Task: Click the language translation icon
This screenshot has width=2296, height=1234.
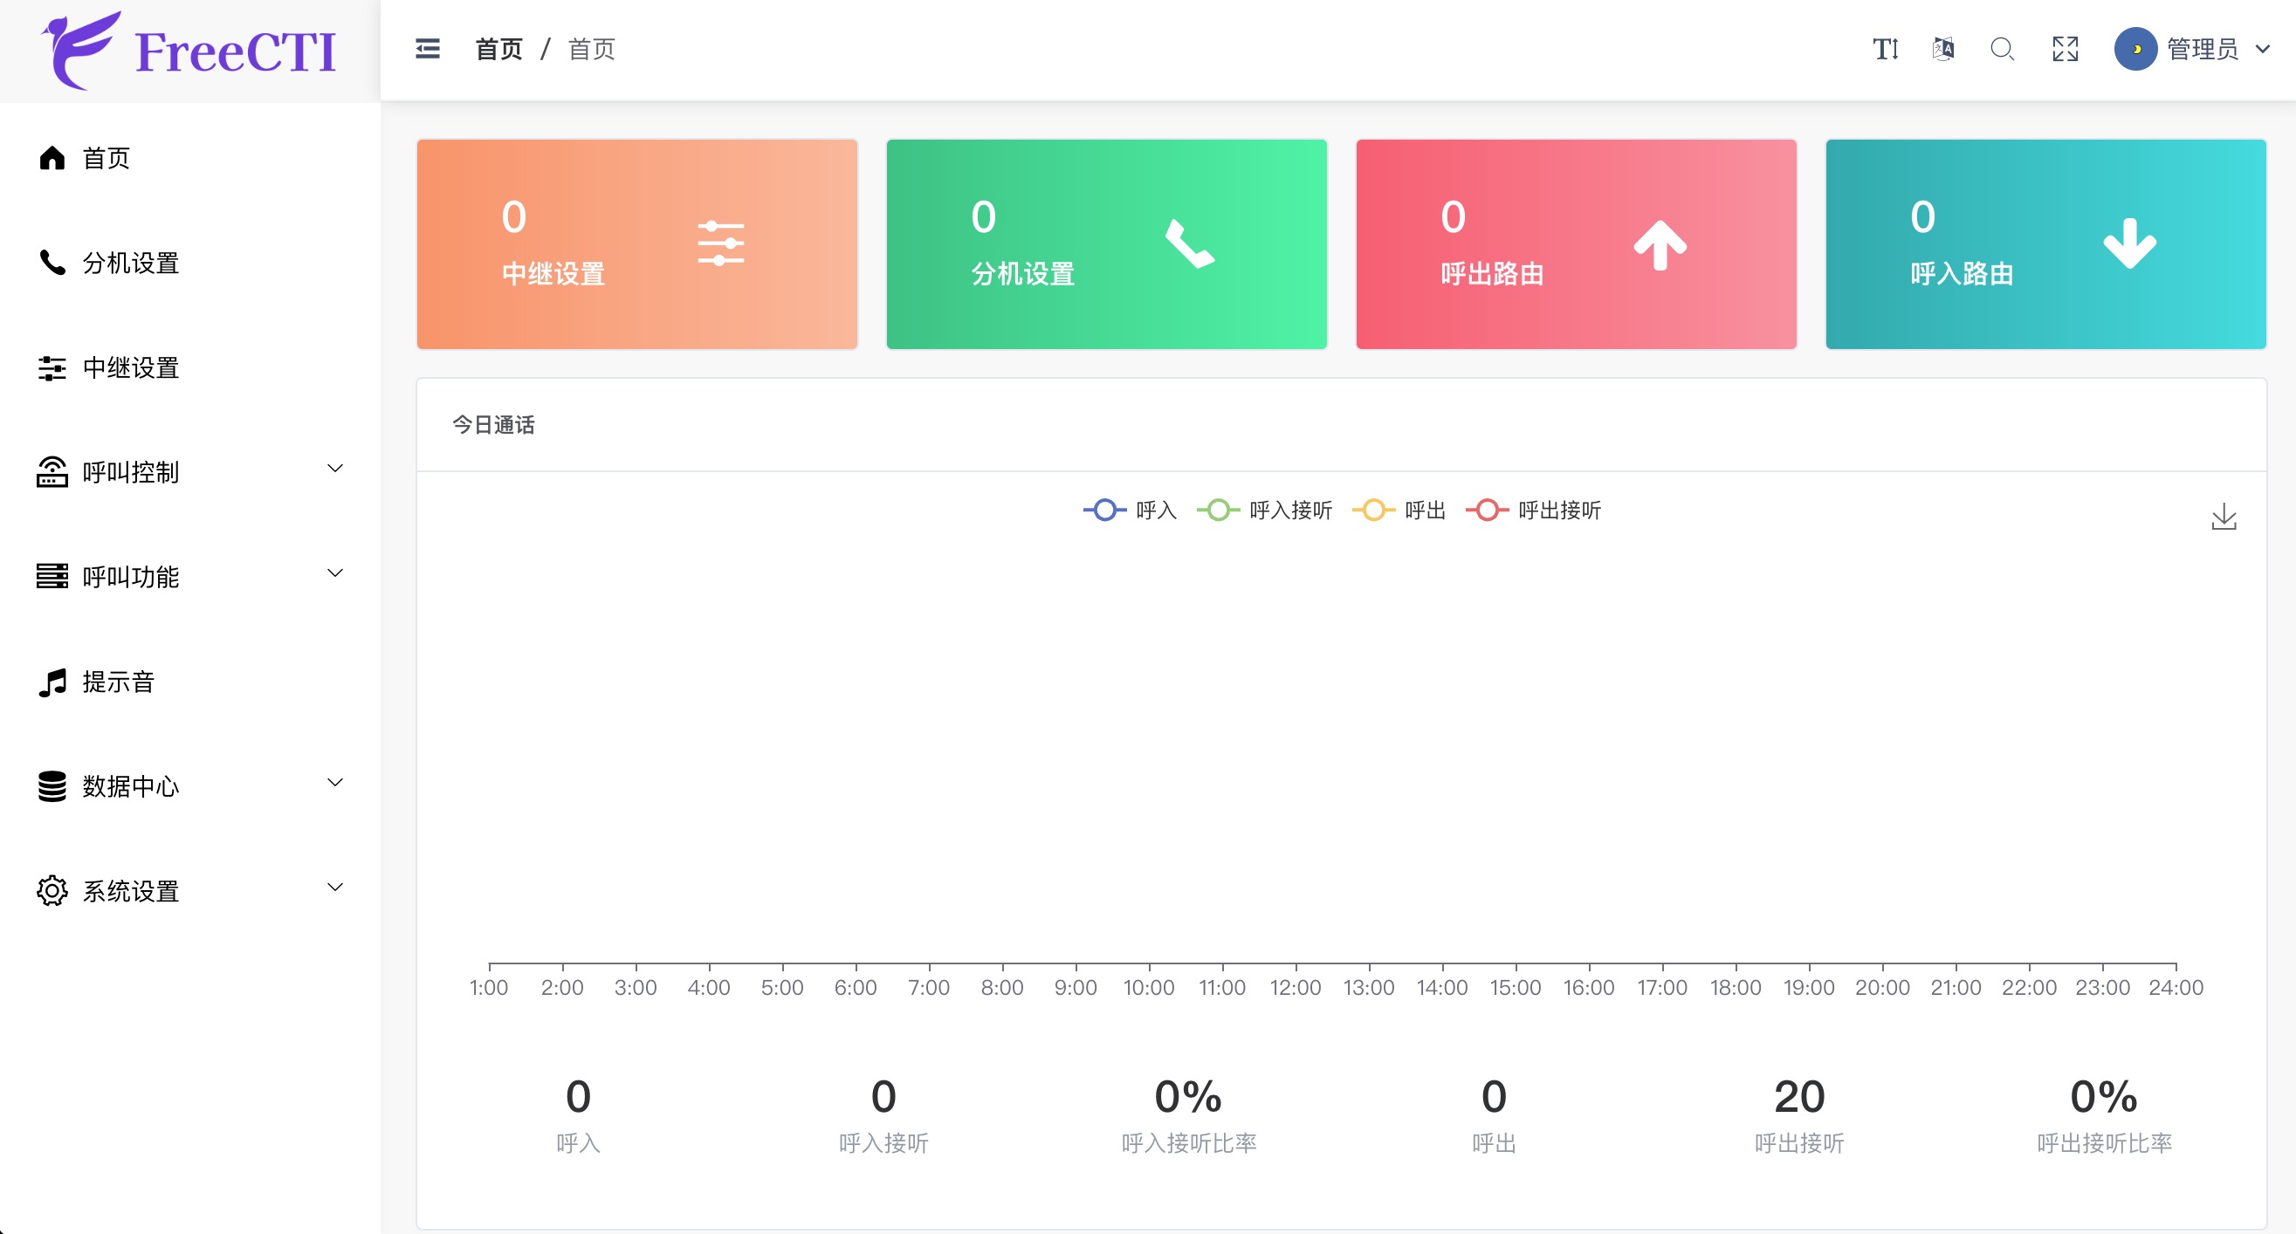Action: (x=1943, y=49)
